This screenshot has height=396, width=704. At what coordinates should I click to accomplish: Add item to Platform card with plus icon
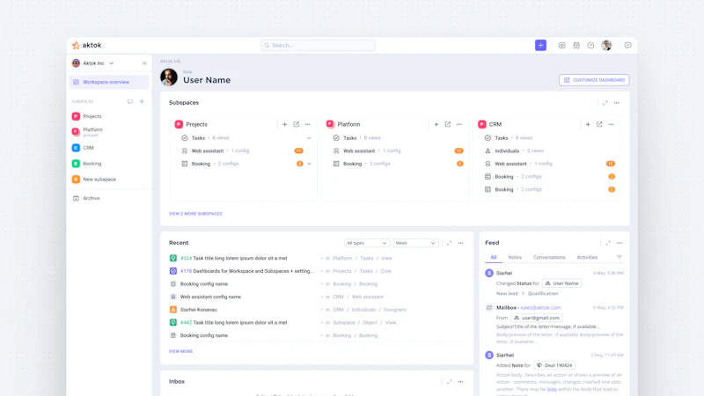tap(436, 124)
